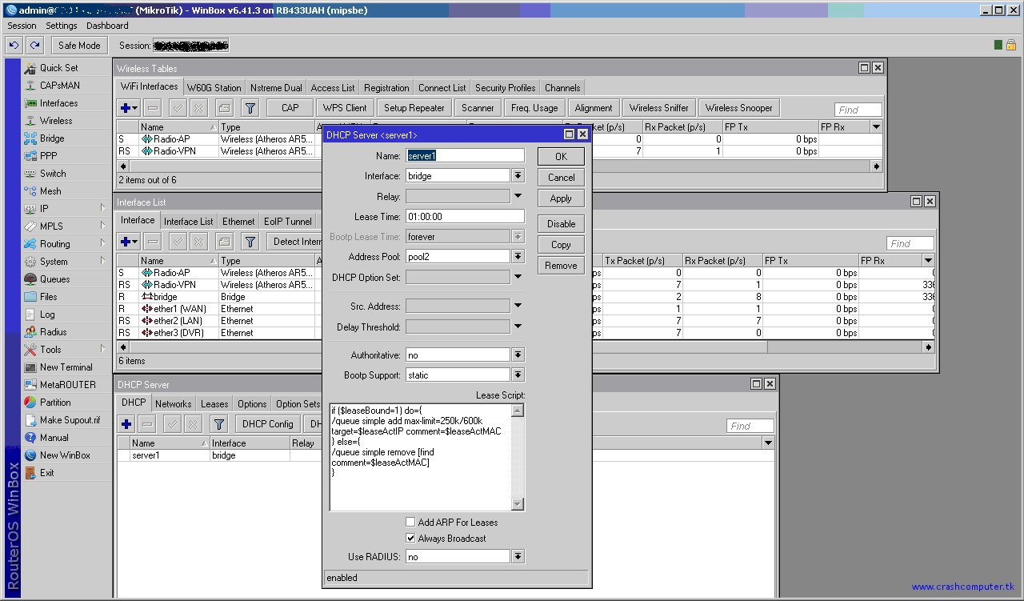The image size is (1024, 601).
Task: Open MetaROUTER sidebar item
Action: click(67, 385)
